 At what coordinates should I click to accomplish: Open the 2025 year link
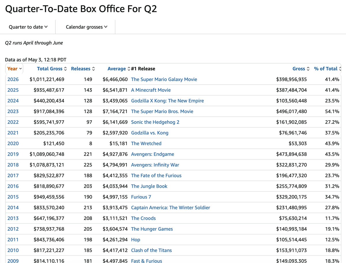click(13, 90)
